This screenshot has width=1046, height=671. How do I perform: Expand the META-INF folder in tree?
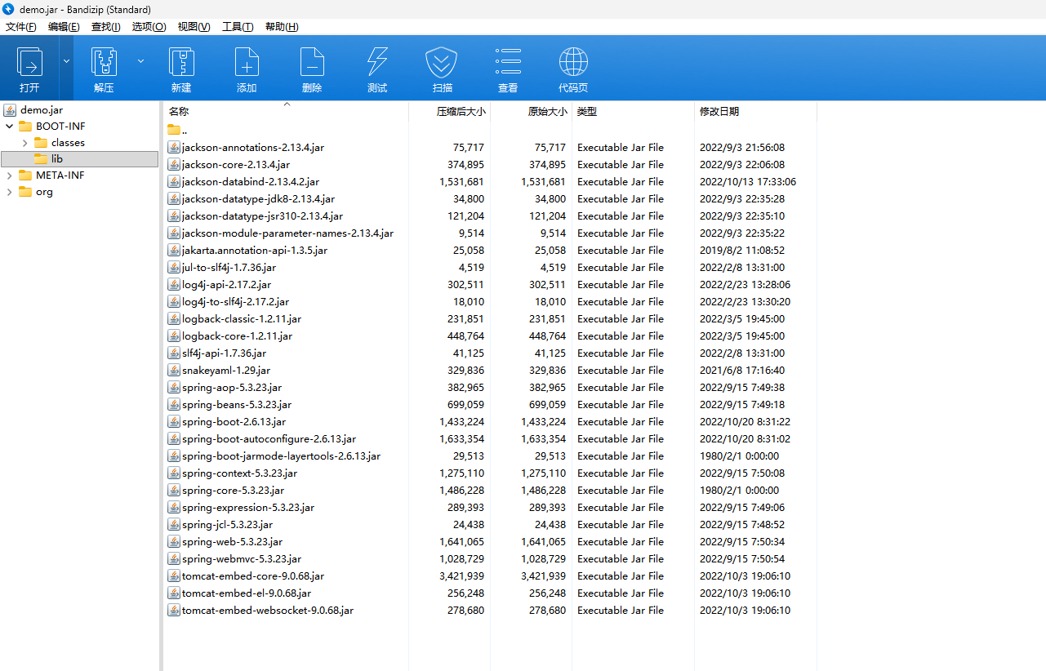(10, 176)
